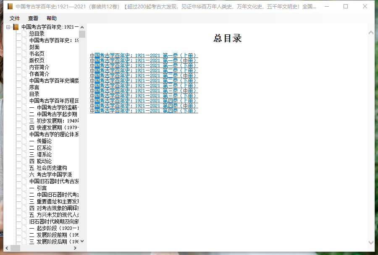Image resolution: width=378 pixels, height=255 pixels.
Task: Select 三 谱系论 tree item
Action: pos(40,155)
